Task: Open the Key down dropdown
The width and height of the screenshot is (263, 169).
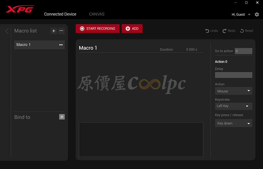Action: click(x=233, y=123)
